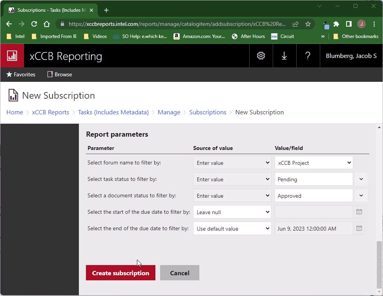Click the Create subscription button

(120, 273)
